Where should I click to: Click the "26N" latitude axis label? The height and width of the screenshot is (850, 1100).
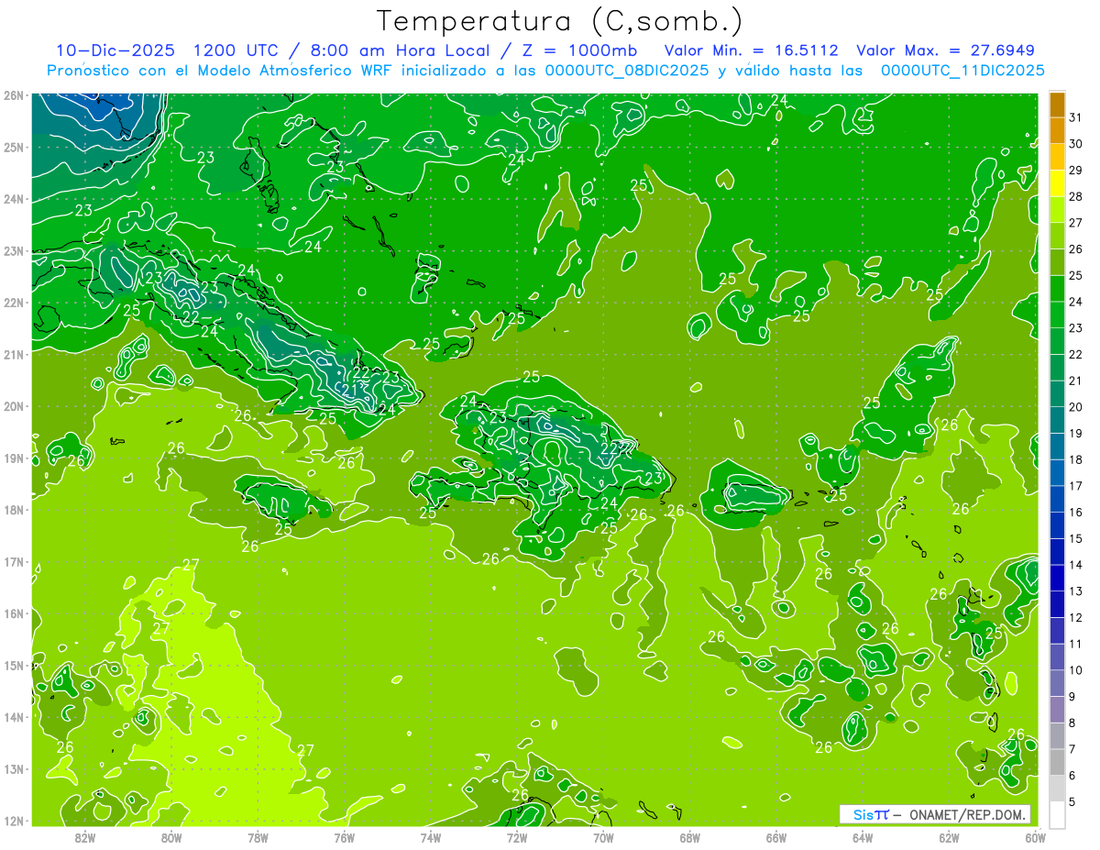[13, 94]
